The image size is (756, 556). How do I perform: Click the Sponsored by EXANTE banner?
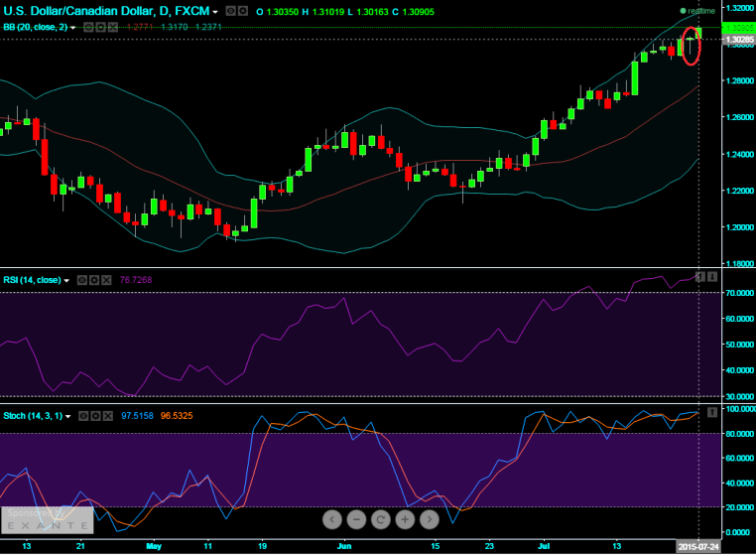48,520
